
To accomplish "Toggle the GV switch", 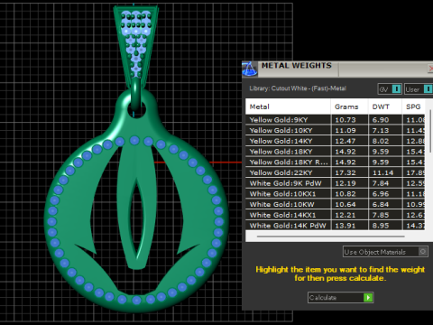I will (x=390, y=89).
